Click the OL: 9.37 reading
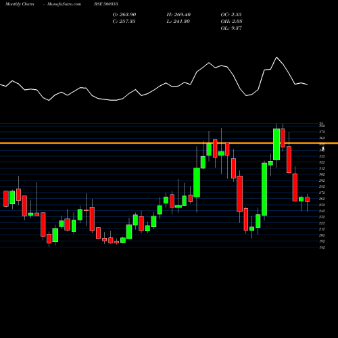338x338 pixels. pyautogui.click(x=231, y=28)
